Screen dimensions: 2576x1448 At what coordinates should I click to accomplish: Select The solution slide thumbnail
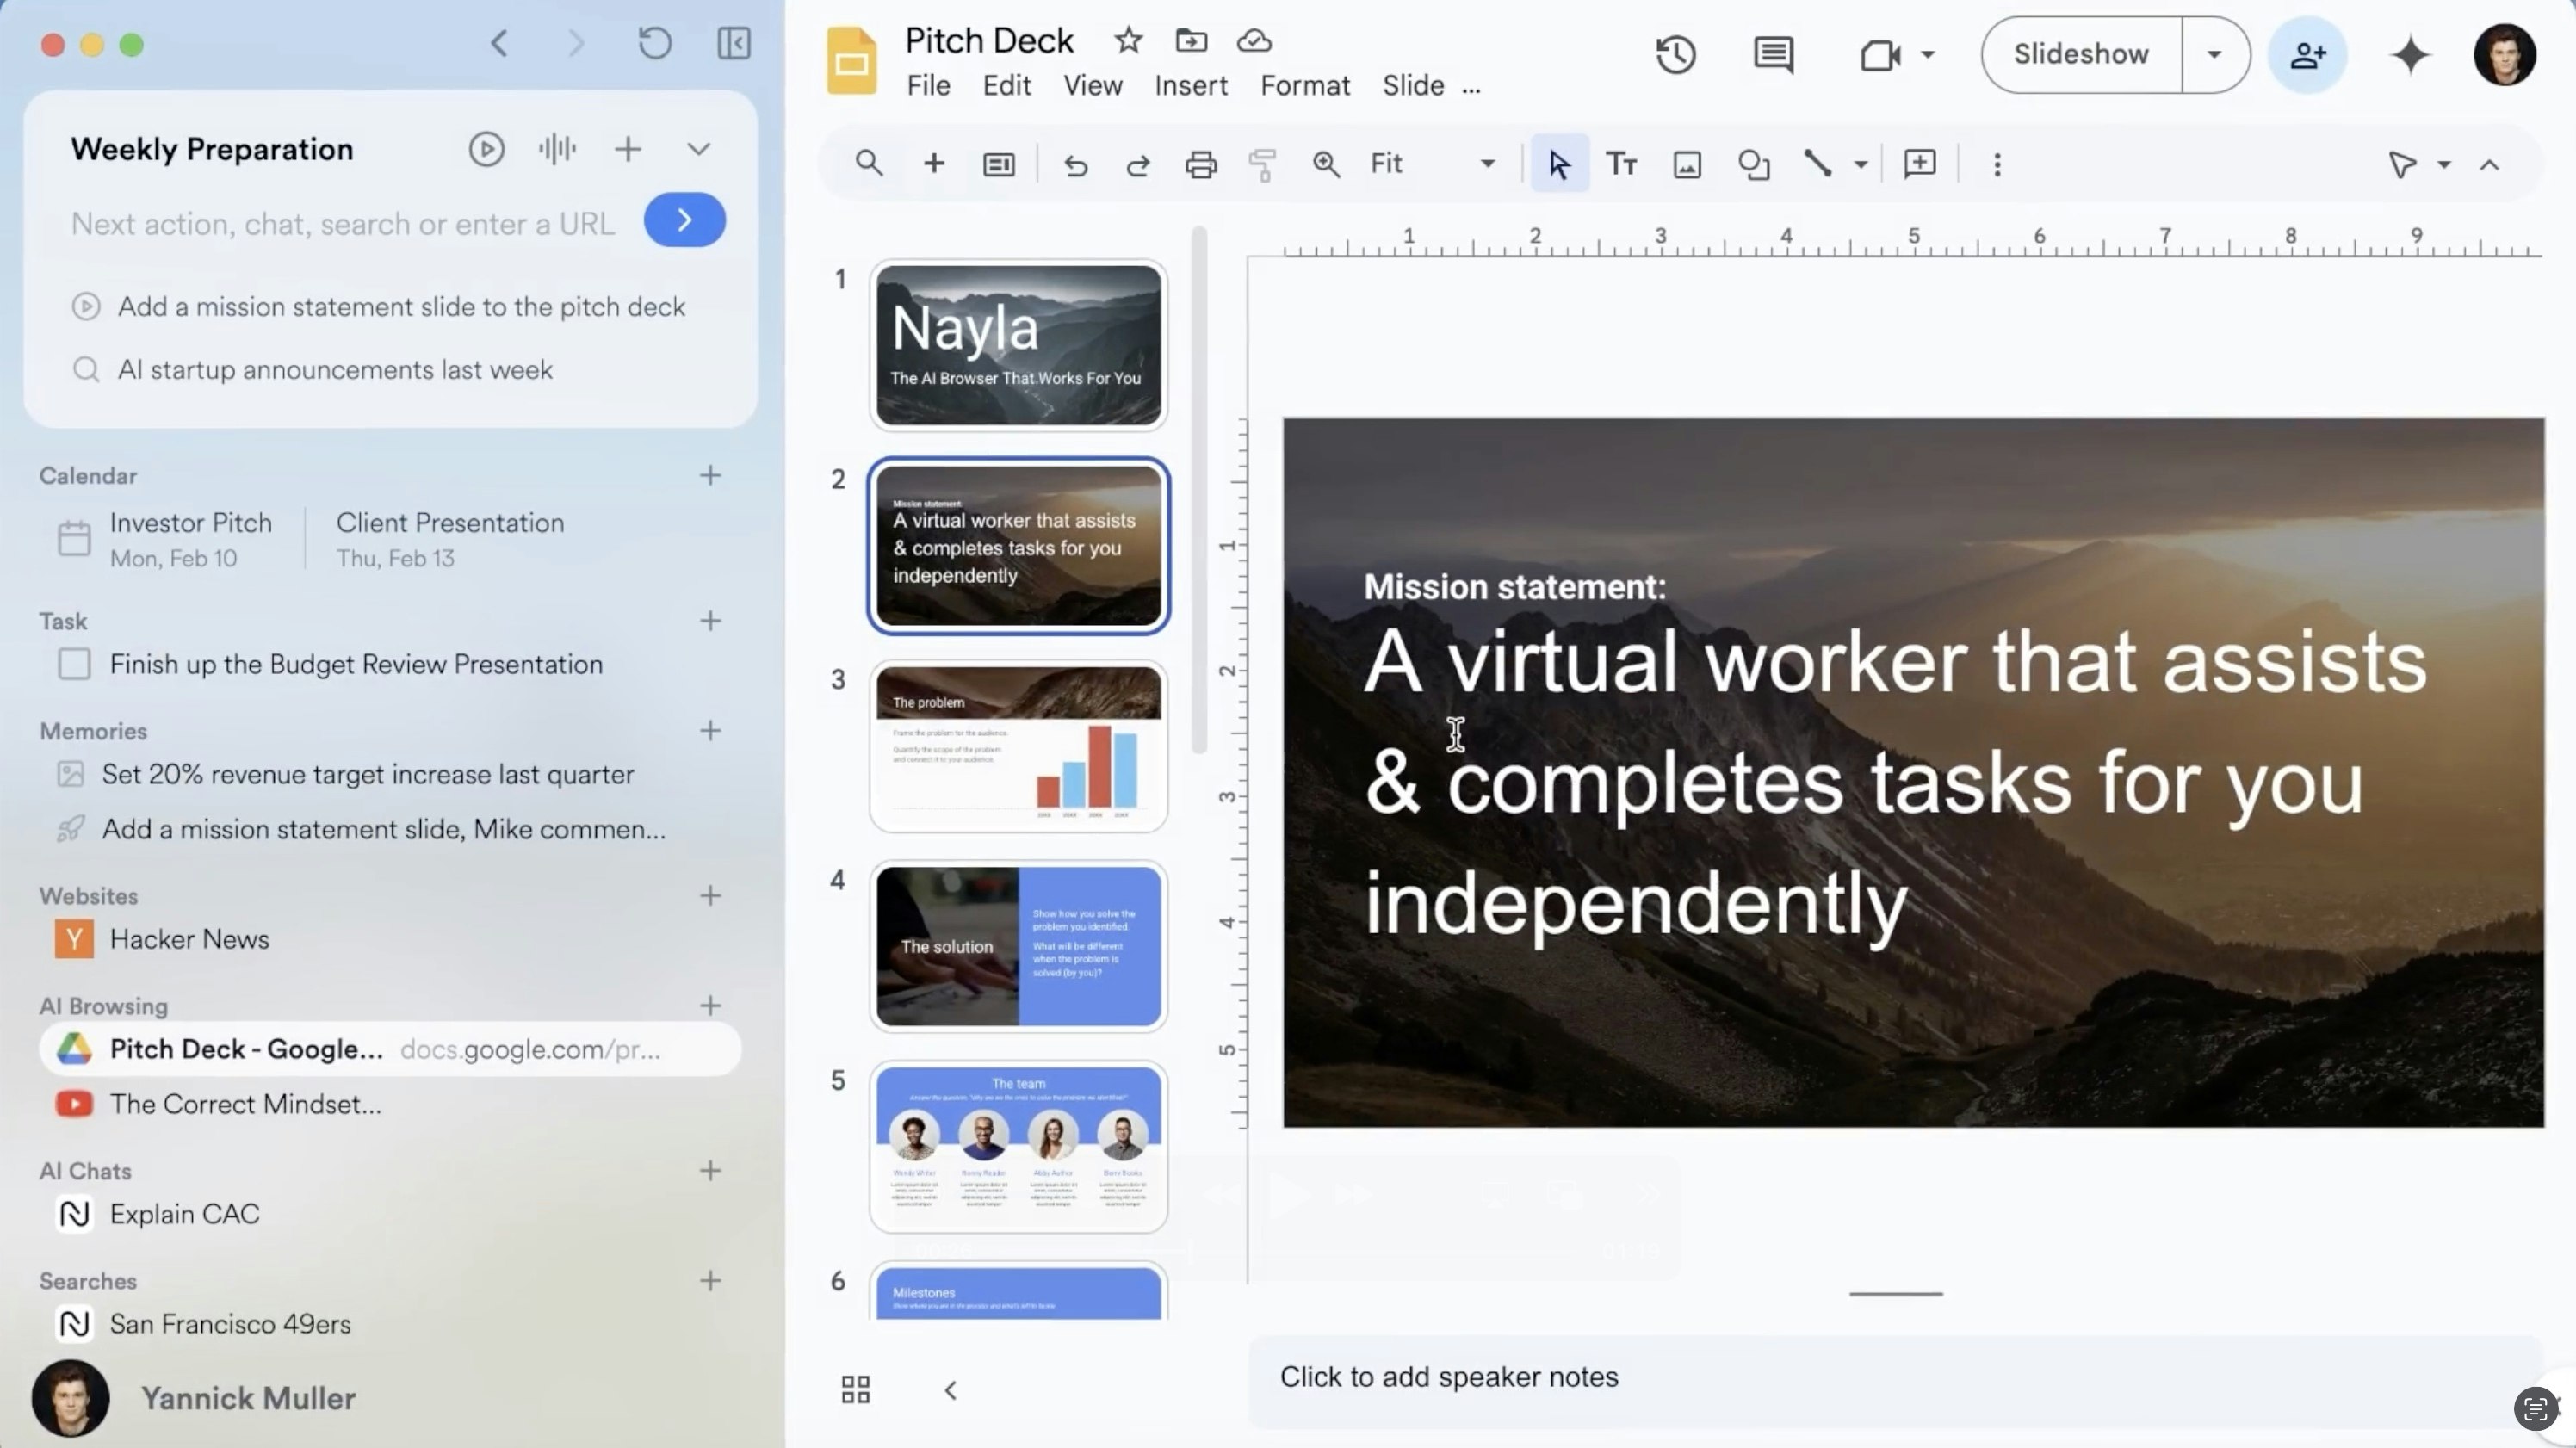coord(1018,946)
